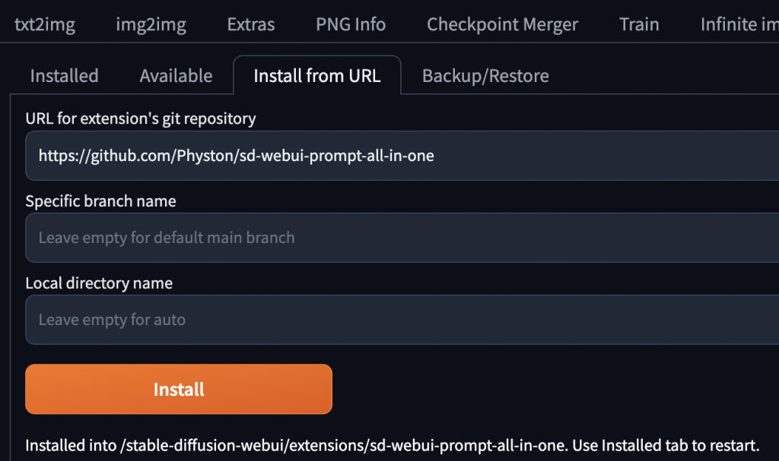Switch to the txt2img tab
The width and height of the screenshot is (779, 461).
coord(45,24)
